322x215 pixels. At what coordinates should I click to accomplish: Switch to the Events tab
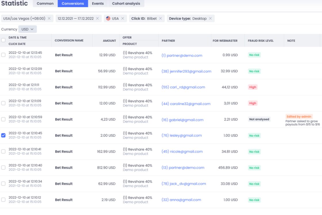tap(98, 3)
